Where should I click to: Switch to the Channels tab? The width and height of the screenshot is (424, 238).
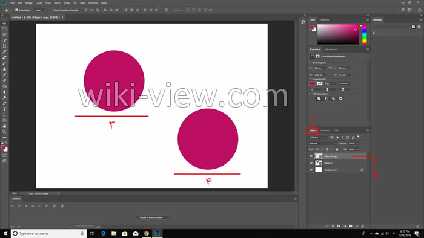tap(325, 130)
